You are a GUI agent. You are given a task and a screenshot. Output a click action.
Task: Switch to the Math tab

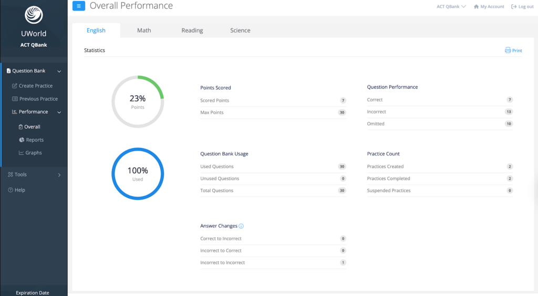point(144,30)
